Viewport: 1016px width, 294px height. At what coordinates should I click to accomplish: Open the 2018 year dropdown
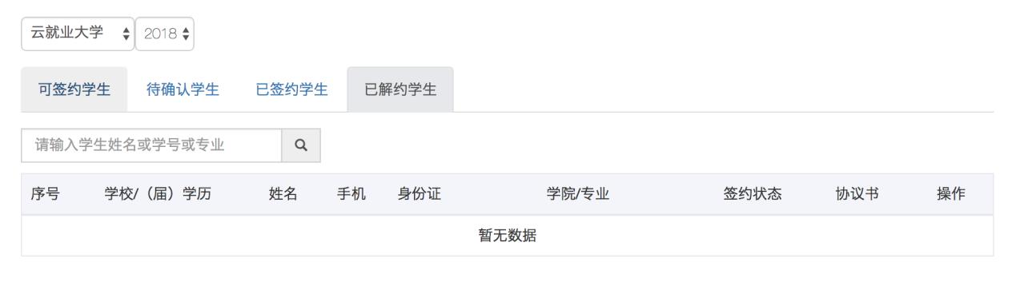tap(165, 34)
